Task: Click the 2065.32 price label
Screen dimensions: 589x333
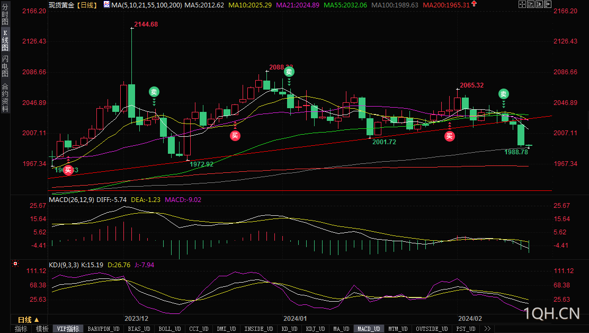Action: point(472,85)
